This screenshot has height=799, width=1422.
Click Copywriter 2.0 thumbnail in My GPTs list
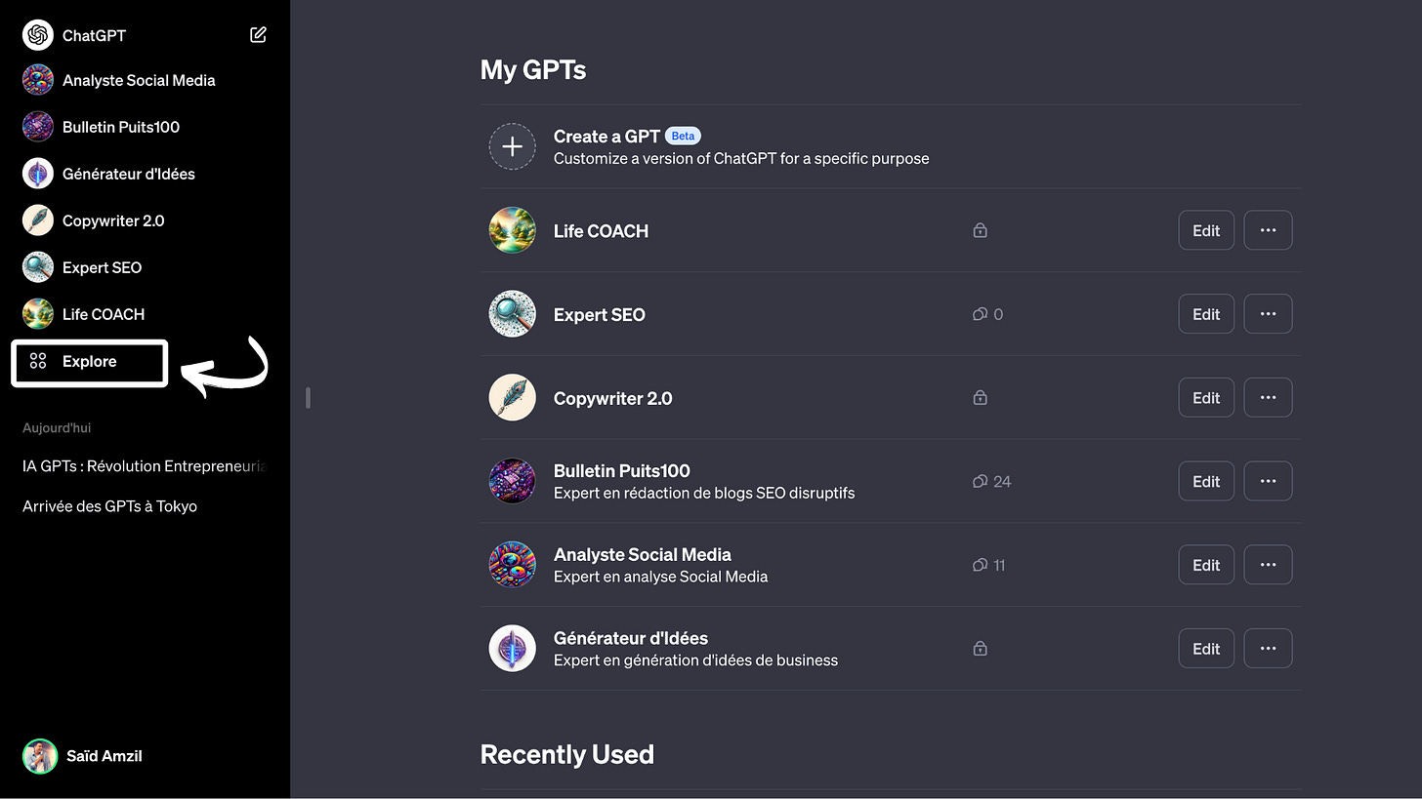(x=513, y=398)
